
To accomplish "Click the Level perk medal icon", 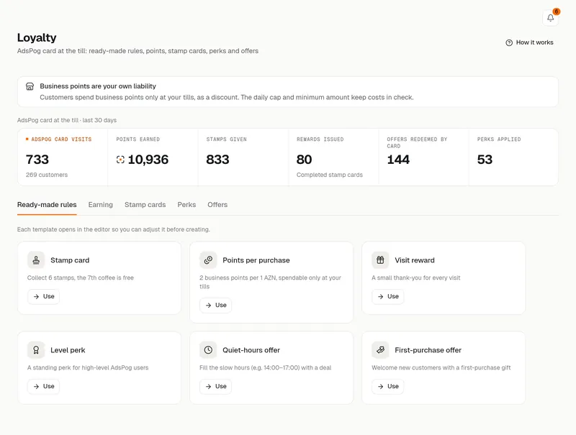I will [36, 350].
